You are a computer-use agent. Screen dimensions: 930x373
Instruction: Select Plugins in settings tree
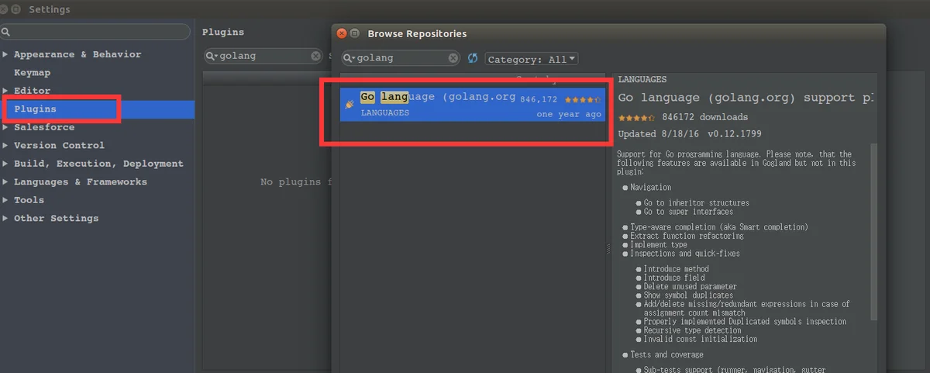pos(35,109)
